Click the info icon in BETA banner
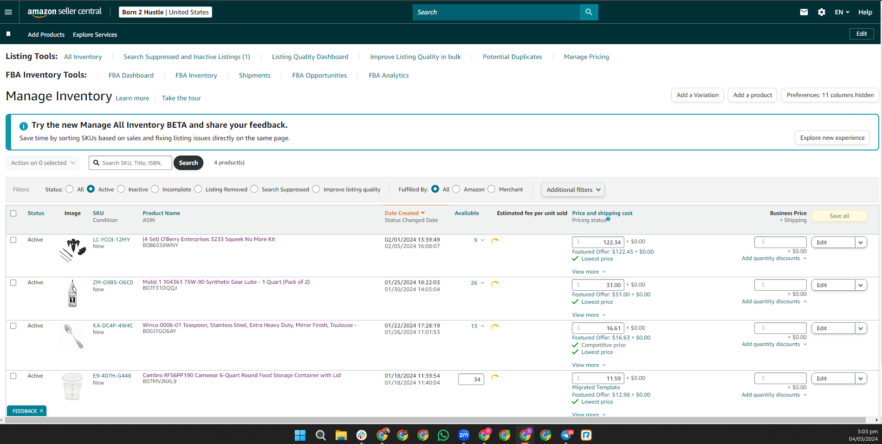Viewport: 882px width, 444px height. tap(24, 126)
